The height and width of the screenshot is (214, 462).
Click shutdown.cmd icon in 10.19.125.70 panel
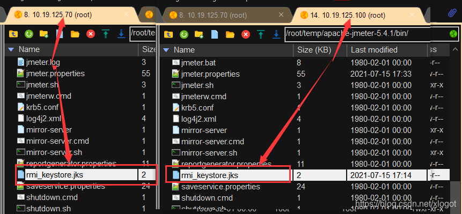point(20,197)
